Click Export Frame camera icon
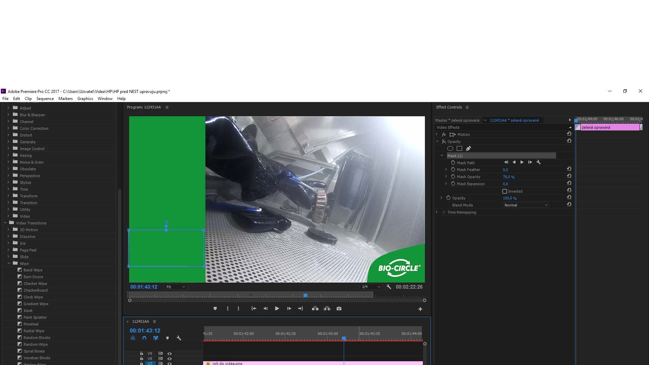649x365 pixels. [339, 309]
